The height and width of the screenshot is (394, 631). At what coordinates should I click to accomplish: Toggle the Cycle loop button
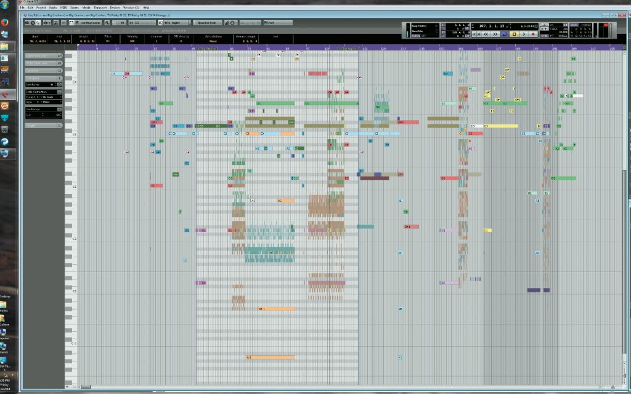point(505,34)
